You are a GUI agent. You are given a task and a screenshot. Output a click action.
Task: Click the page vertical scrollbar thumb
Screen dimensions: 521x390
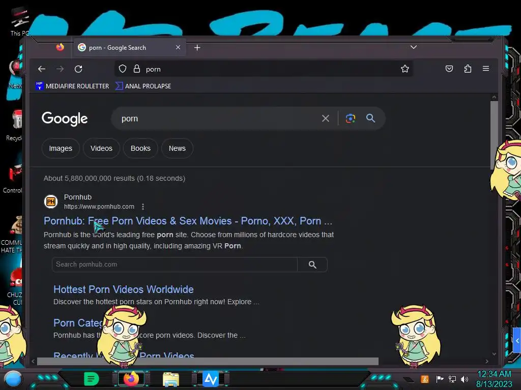[x=494, y=135]
